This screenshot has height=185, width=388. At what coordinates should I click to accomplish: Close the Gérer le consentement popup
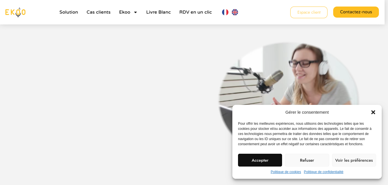pos(373,112)
